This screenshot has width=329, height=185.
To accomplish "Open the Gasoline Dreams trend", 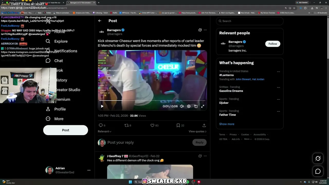I will pos(231,91).
